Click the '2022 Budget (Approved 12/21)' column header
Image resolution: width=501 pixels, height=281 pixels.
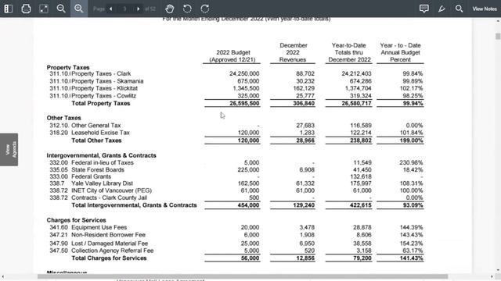point(232,56)
